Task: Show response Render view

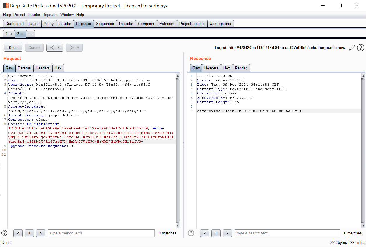Action: [x=241, y=68]
